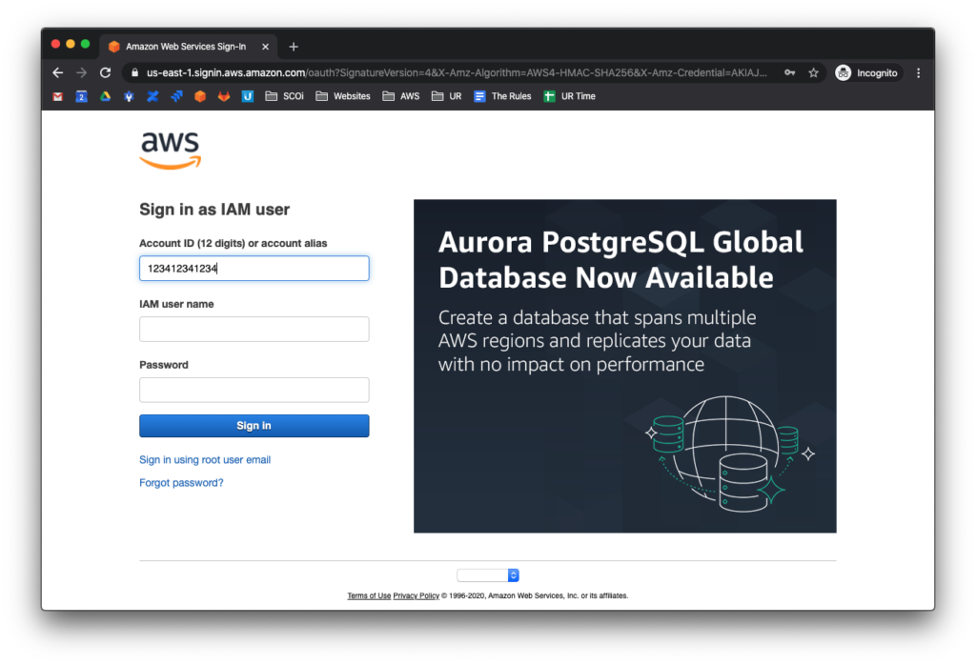Click the window's green maximize button
This screenshot has width=976, height=665.
tap(85, 44)
